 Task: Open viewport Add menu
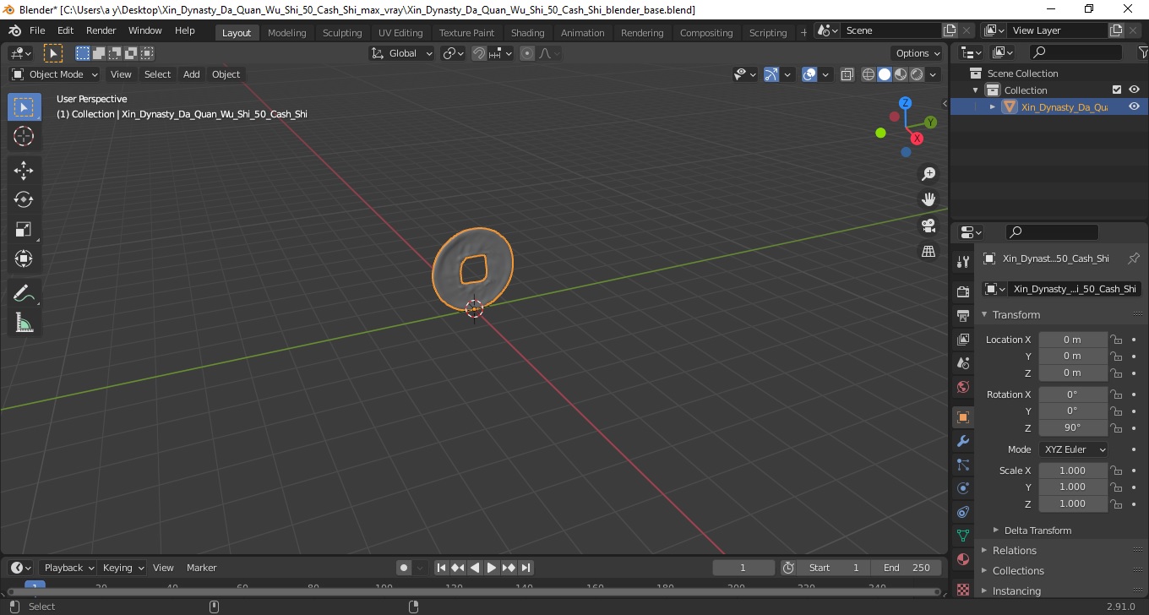(192, 74)
